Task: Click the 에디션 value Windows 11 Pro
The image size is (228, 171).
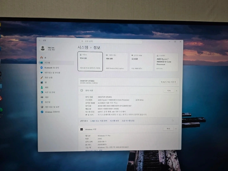Action: tap(104, 136)
